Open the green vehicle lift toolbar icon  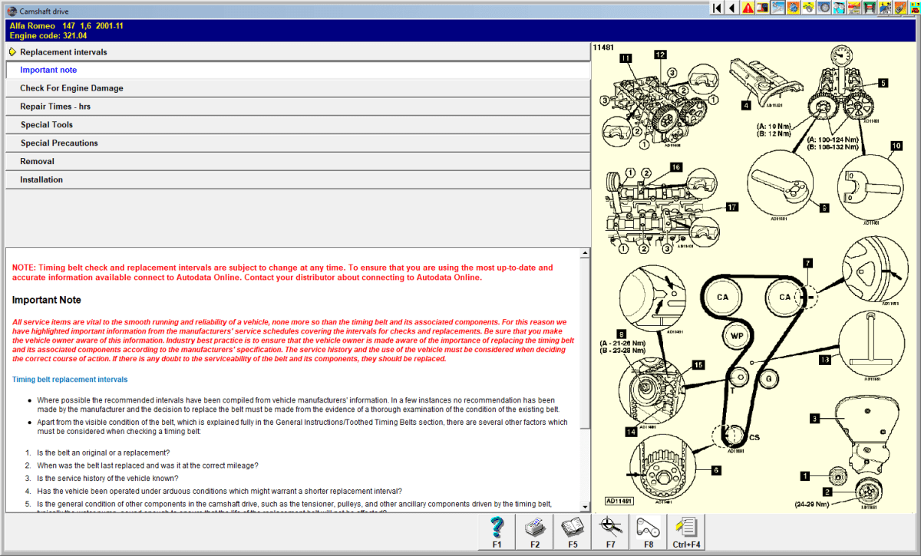870,8
